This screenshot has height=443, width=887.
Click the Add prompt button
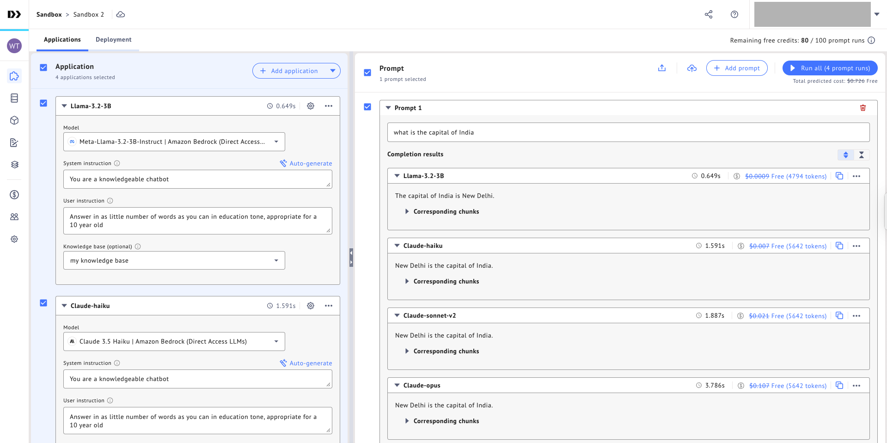click(x=737, y=68)
